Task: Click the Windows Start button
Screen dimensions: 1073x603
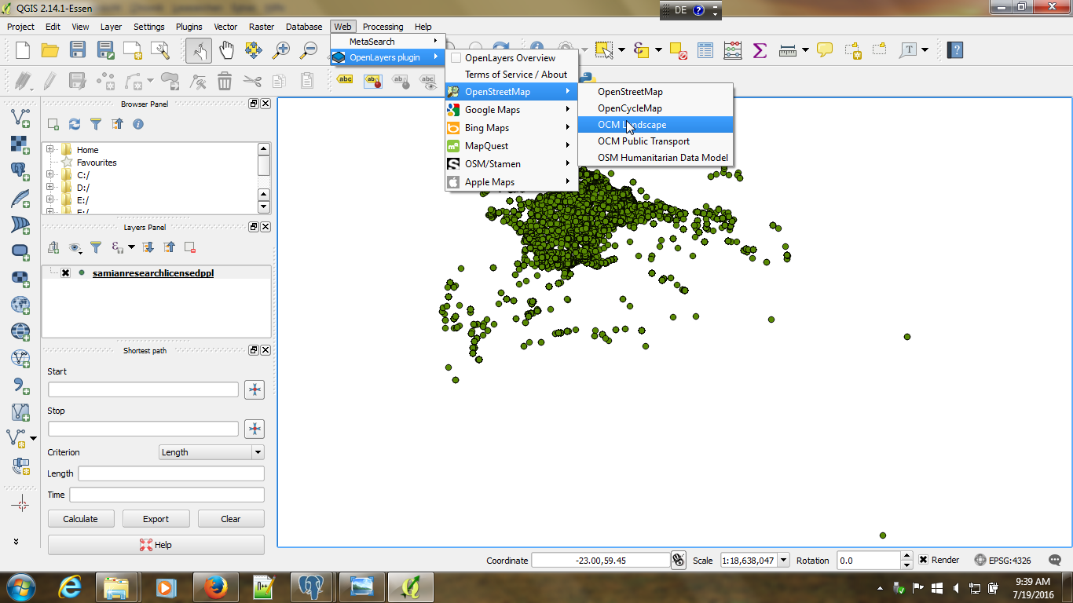Action: click(20, 587)
